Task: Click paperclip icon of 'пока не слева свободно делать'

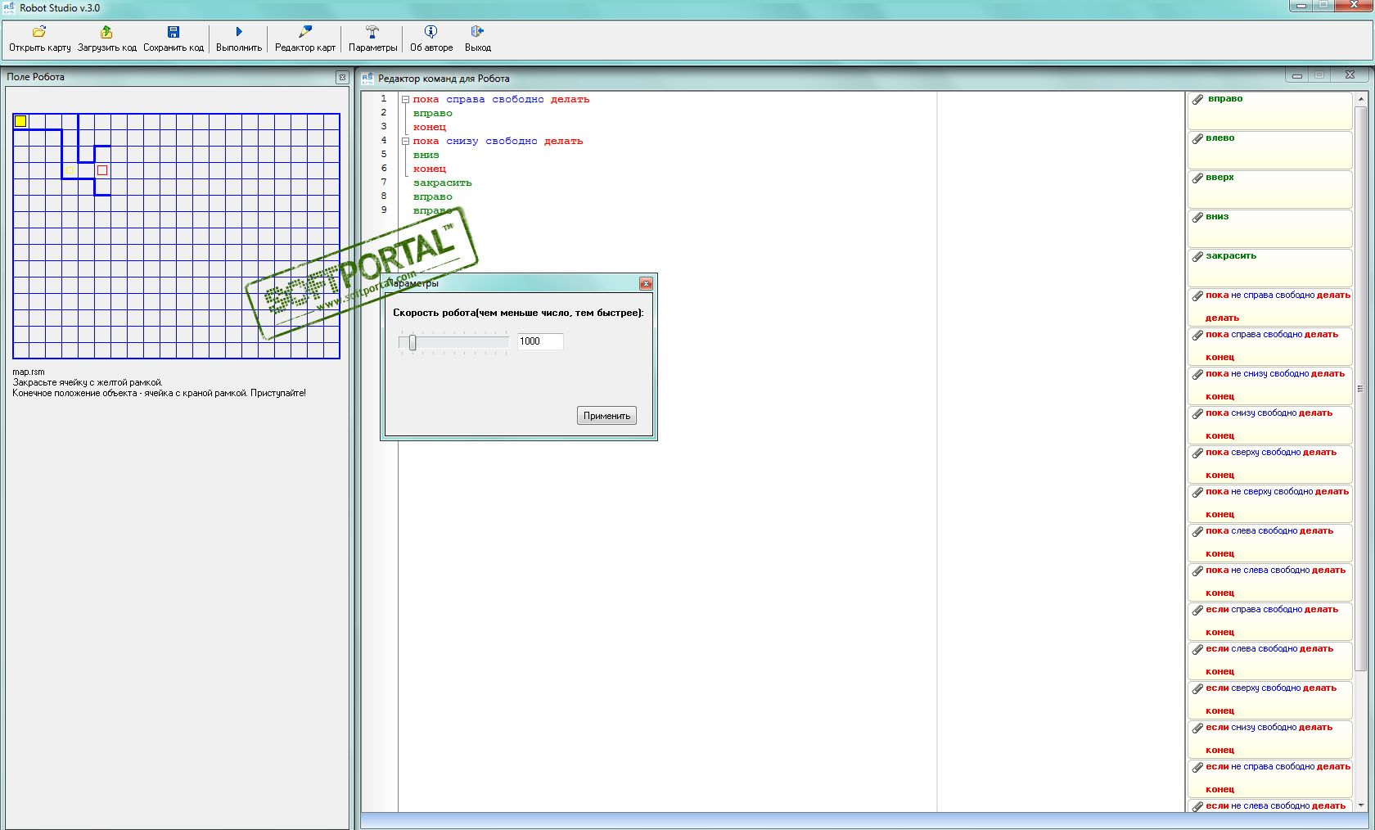Action: [1197, 571]
